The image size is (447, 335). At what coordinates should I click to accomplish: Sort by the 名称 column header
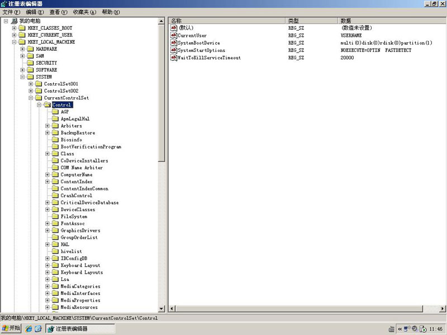227,20
